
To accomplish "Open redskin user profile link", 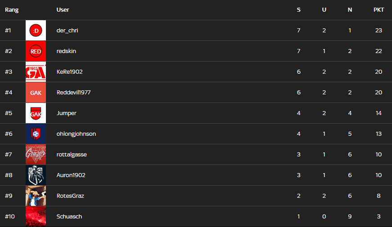I will point(66,51).
